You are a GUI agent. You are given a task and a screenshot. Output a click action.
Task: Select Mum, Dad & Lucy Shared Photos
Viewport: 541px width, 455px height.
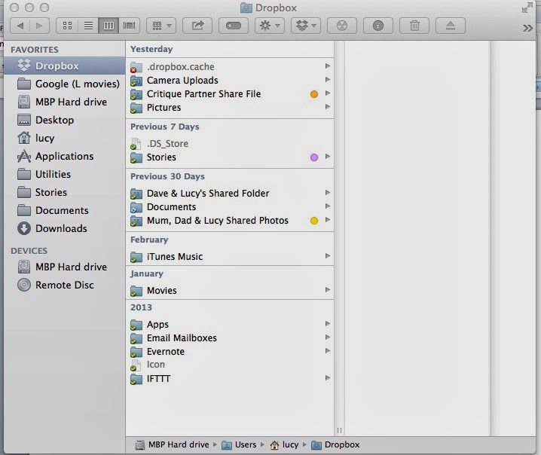230,221
